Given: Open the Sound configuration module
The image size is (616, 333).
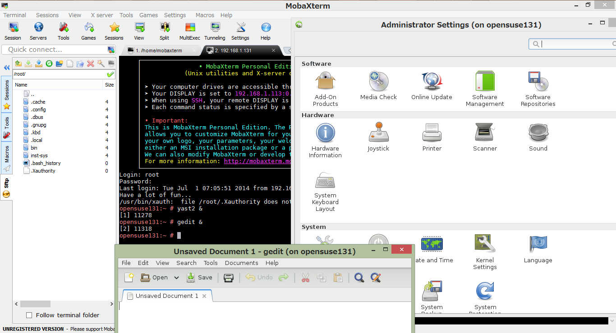Looking at the screenshot, I should (538, 137).
